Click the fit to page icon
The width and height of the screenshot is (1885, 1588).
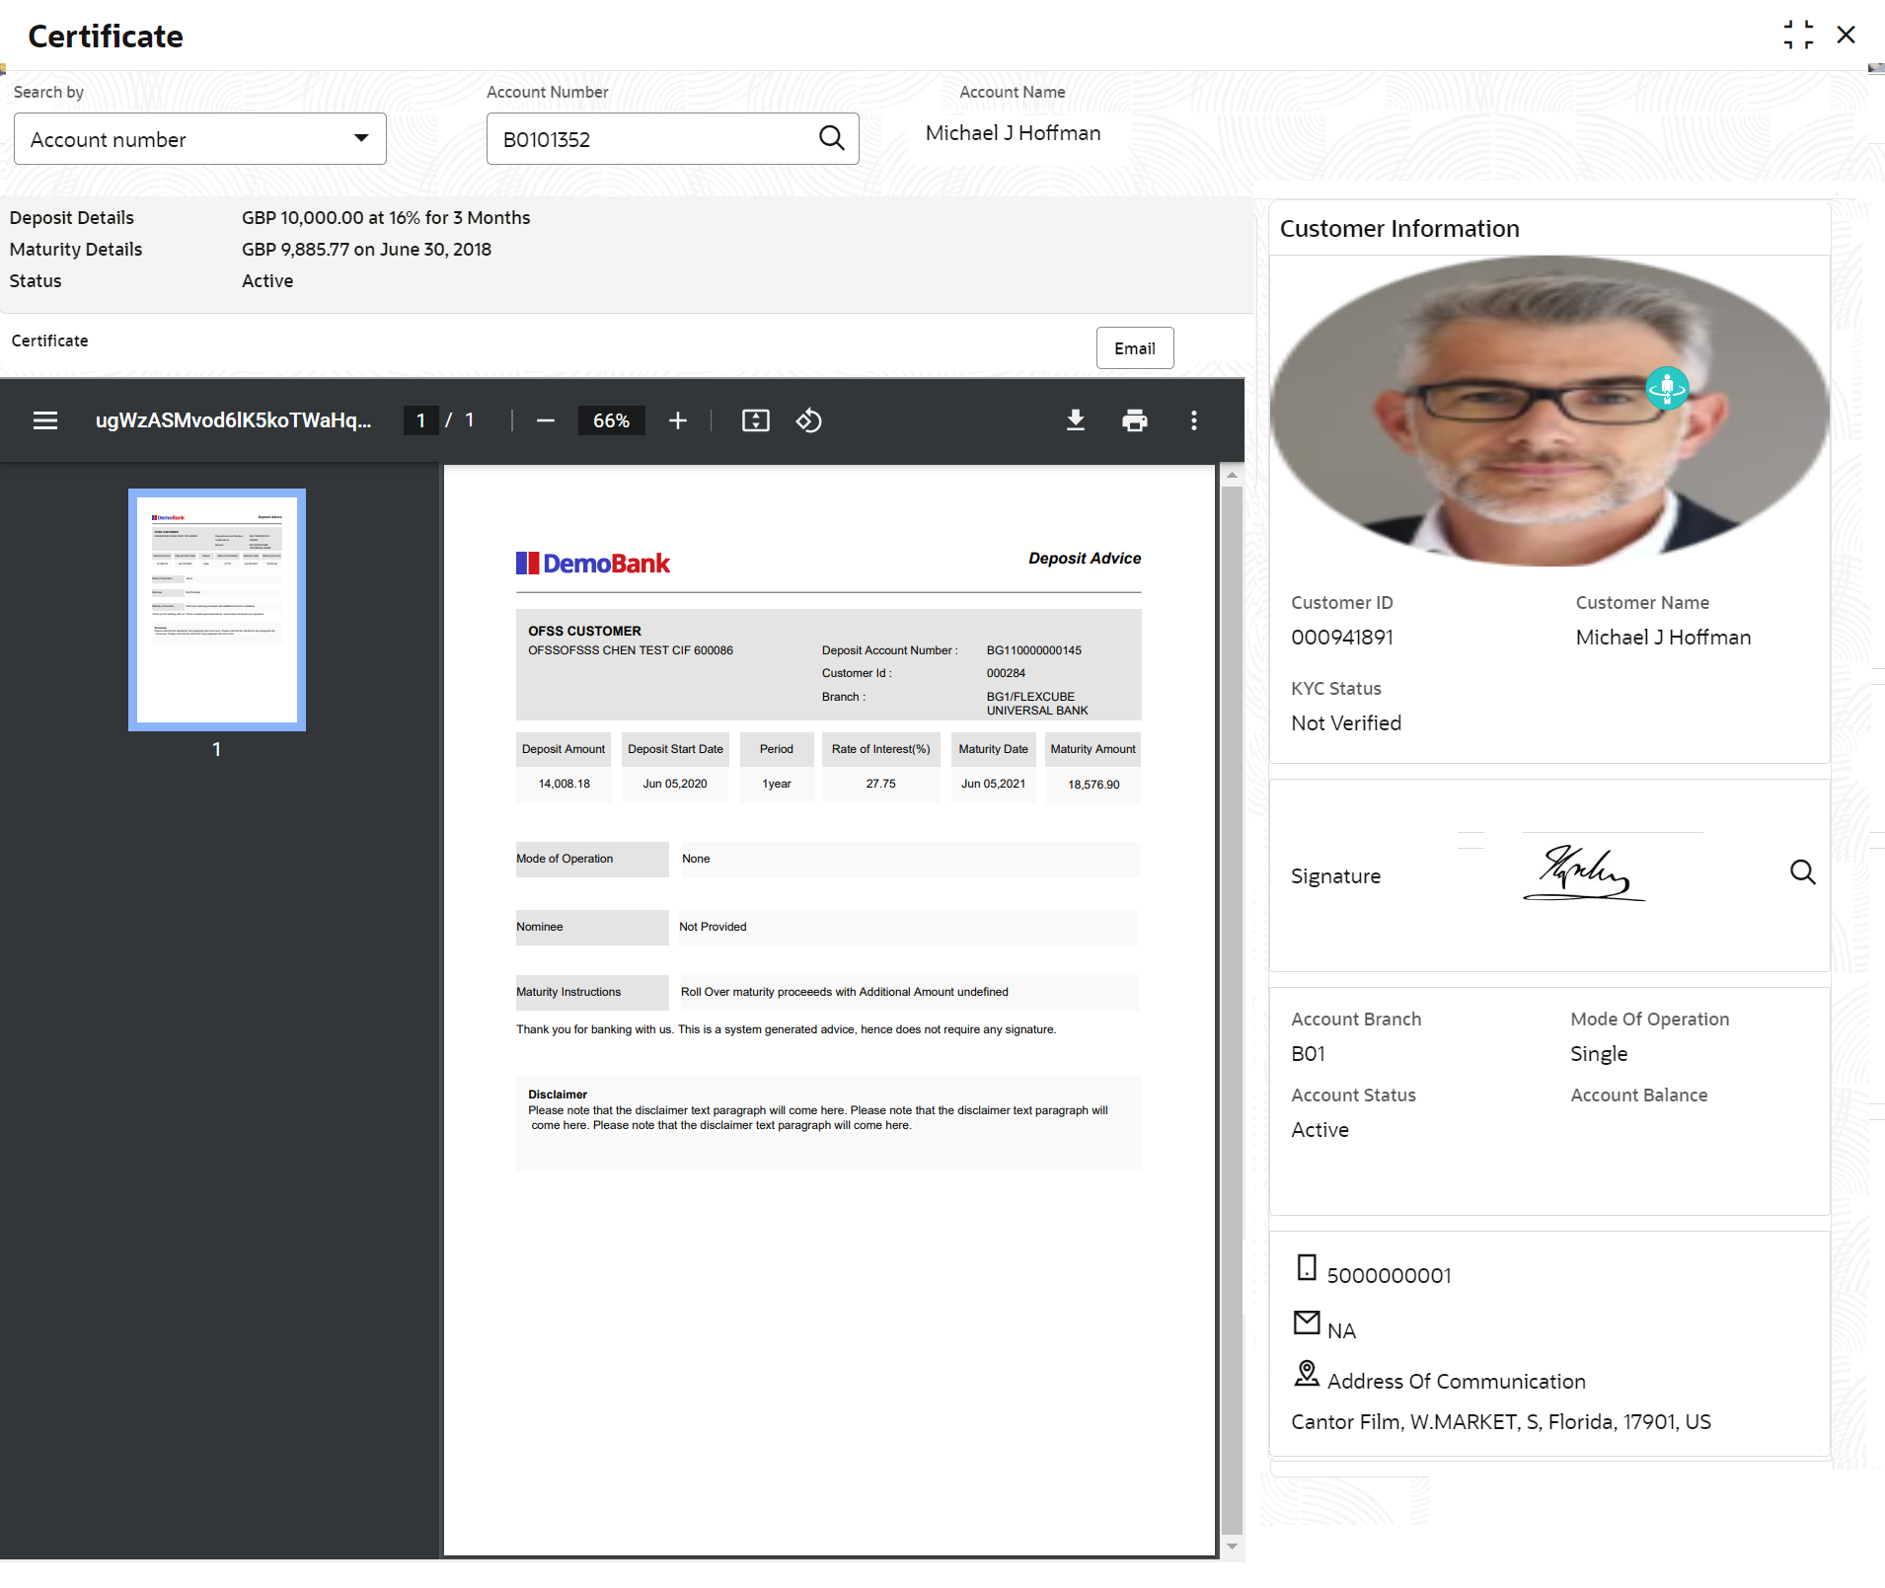pyautogui.click(x=755, y=420)
